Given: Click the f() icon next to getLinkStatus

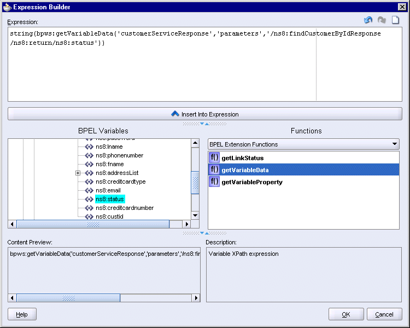Looking at the screenshot, I should click(214, 158).
